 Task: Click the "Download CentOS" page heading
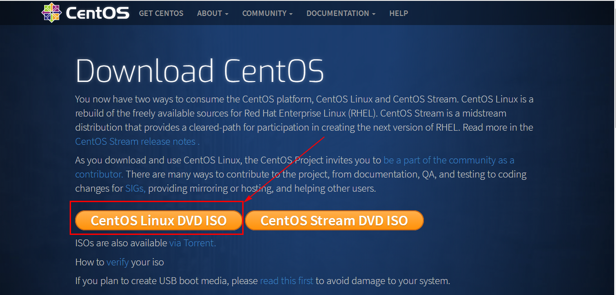(x=199, y=71)
